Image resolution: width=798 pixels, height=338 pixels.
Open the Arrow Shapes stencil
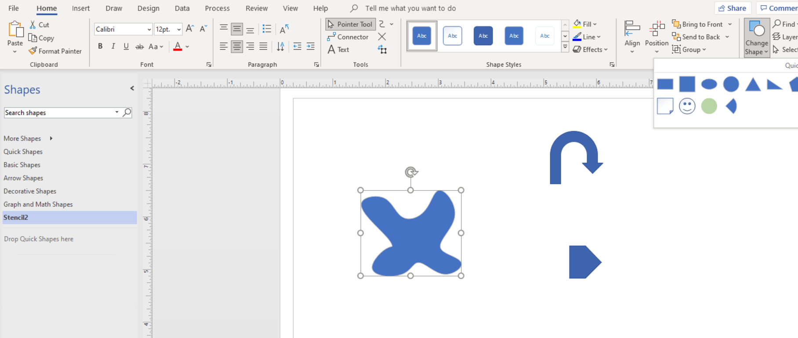pyautogui.click(x=23, y=178)
